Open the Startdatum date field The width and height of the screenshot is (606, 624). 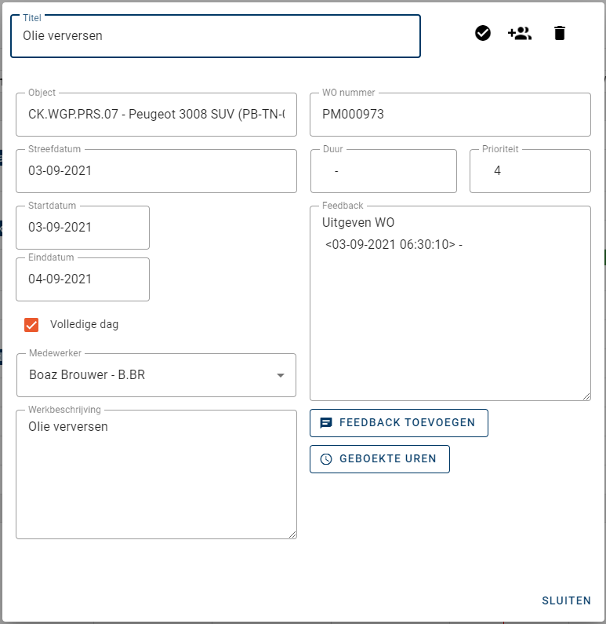[82, 228]
